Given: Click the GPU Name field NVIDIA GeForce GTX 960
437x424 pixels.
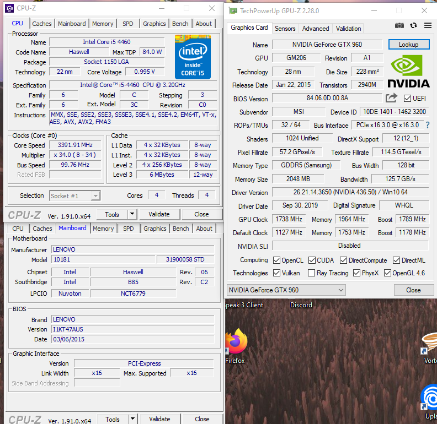Looking at the screenshot, I should (327, 45).
